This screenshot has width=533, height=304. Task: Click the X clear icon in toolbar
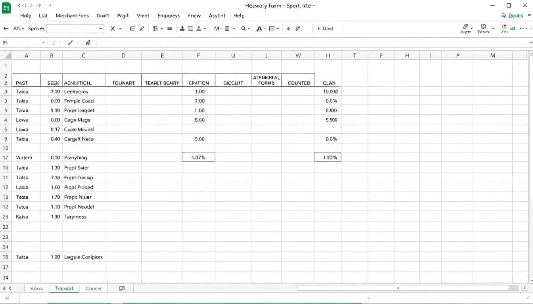coord(113,28)
